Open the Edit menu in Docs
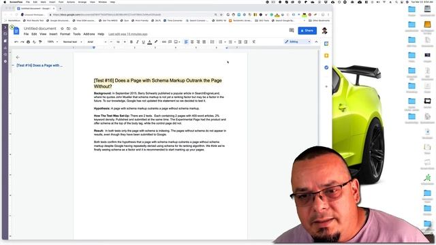The image size is (436, 245). click(34, 34)
